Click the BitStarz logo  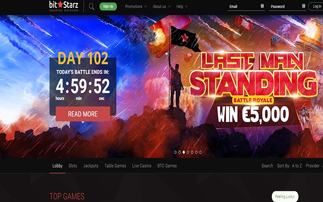[64, 6]
